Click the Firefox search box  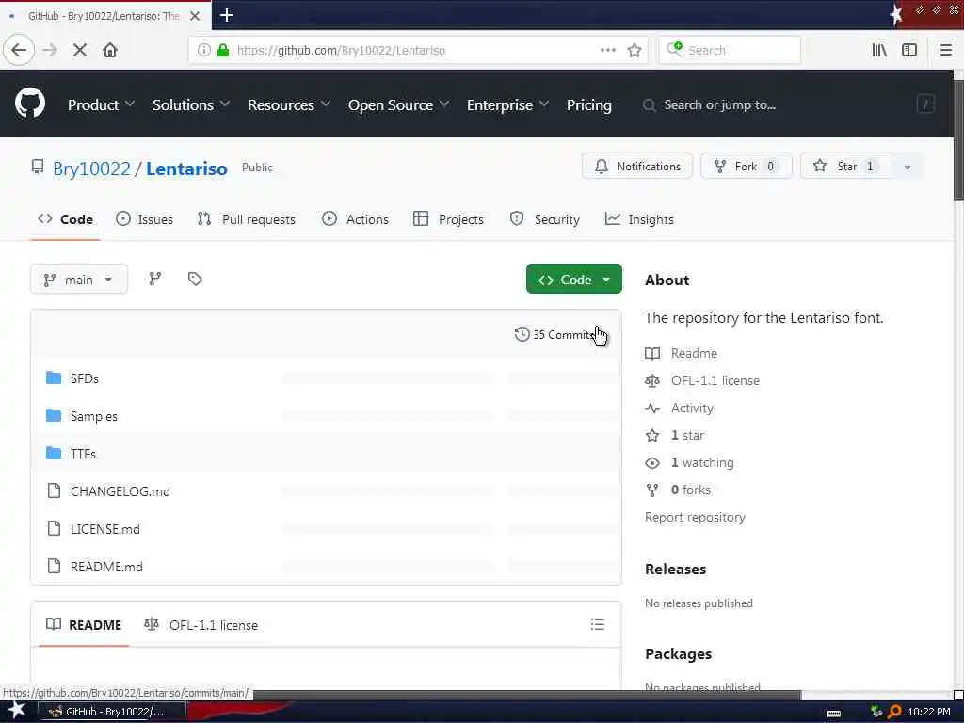730,50
